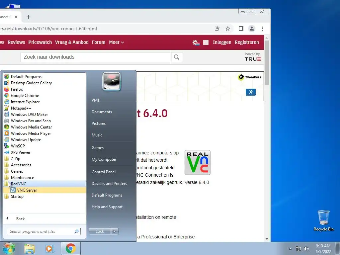Open a new Chrome tab with plus button

[x=29, y=17]
